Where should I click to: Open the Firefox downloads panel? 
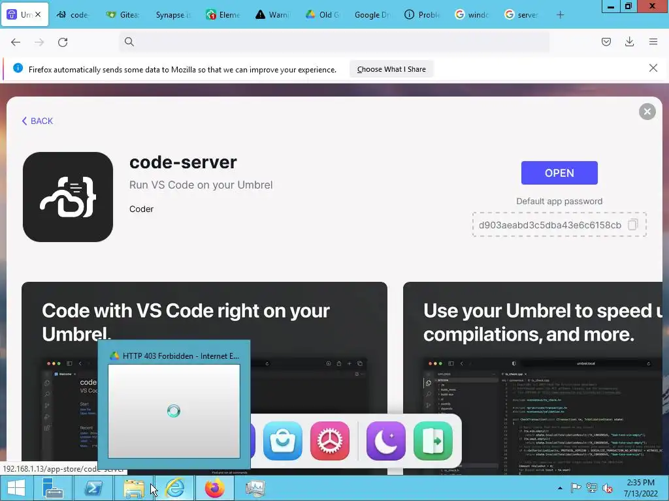tap(629, 42)
